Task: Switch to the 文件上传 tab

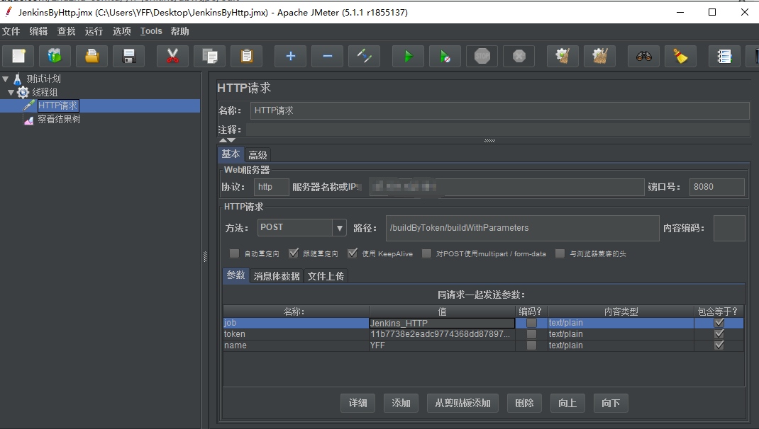Action: (326, 276)
